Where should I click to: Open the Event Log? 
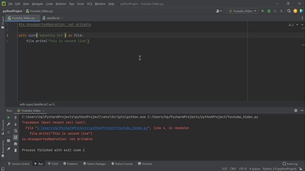290,164
